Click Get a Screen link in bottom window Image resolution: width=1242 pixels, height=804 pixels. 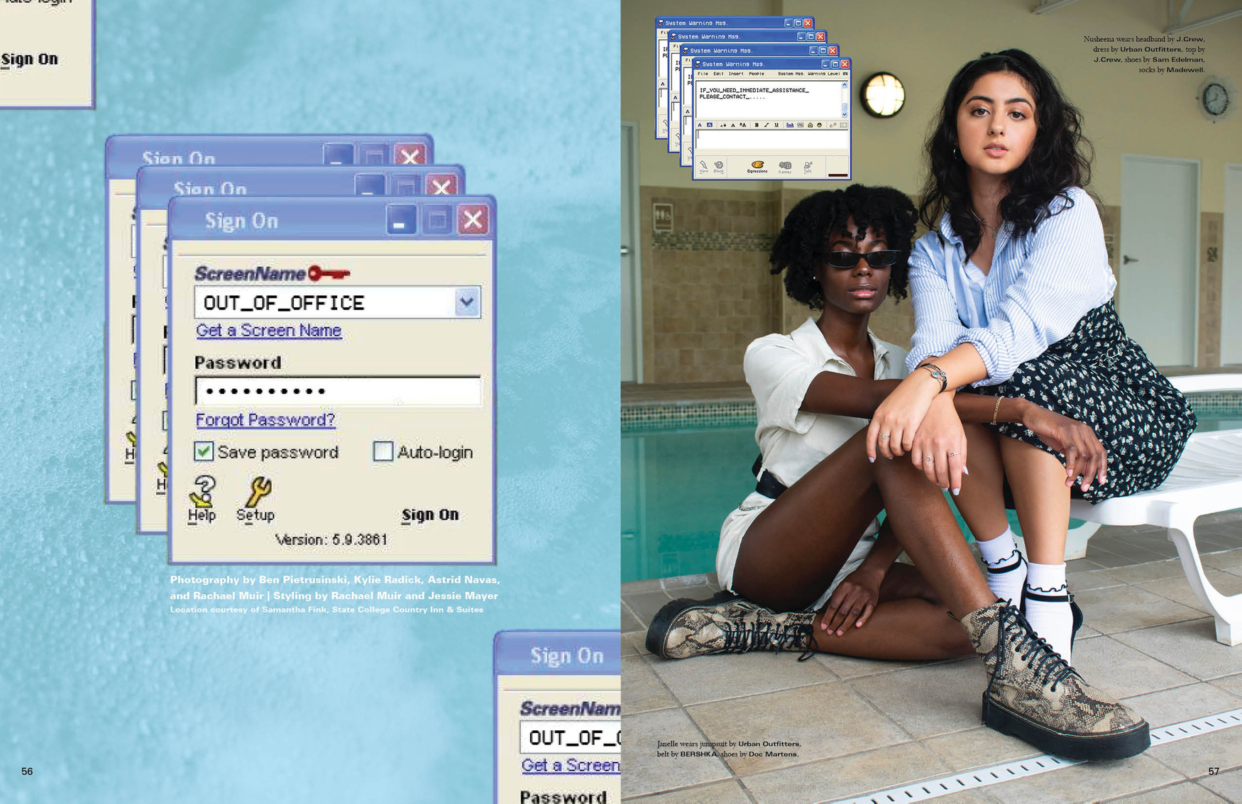571,766
